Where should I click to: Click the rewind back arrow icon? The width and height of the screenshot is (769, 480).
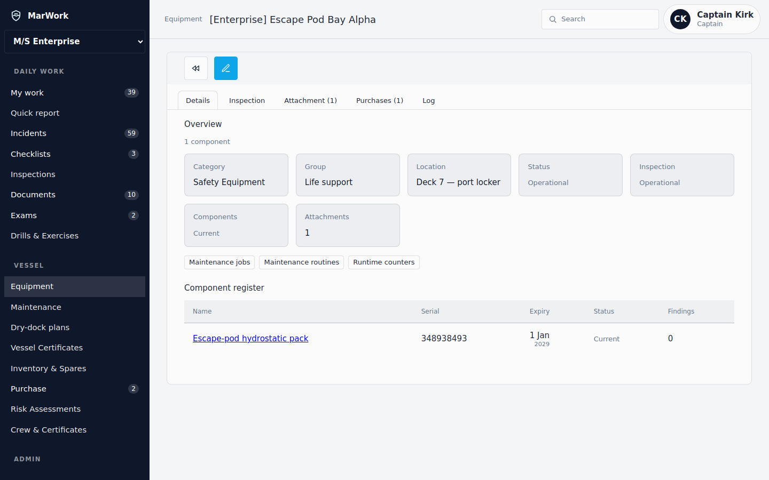tap(196, 68)
